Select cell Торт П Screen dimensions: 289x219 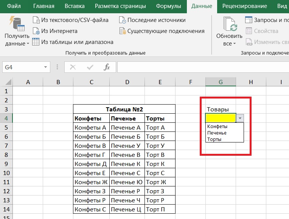[x=160, y=209]
